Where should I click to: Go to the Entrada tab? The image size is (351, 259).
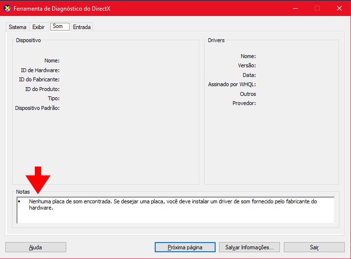click(82, 27)
